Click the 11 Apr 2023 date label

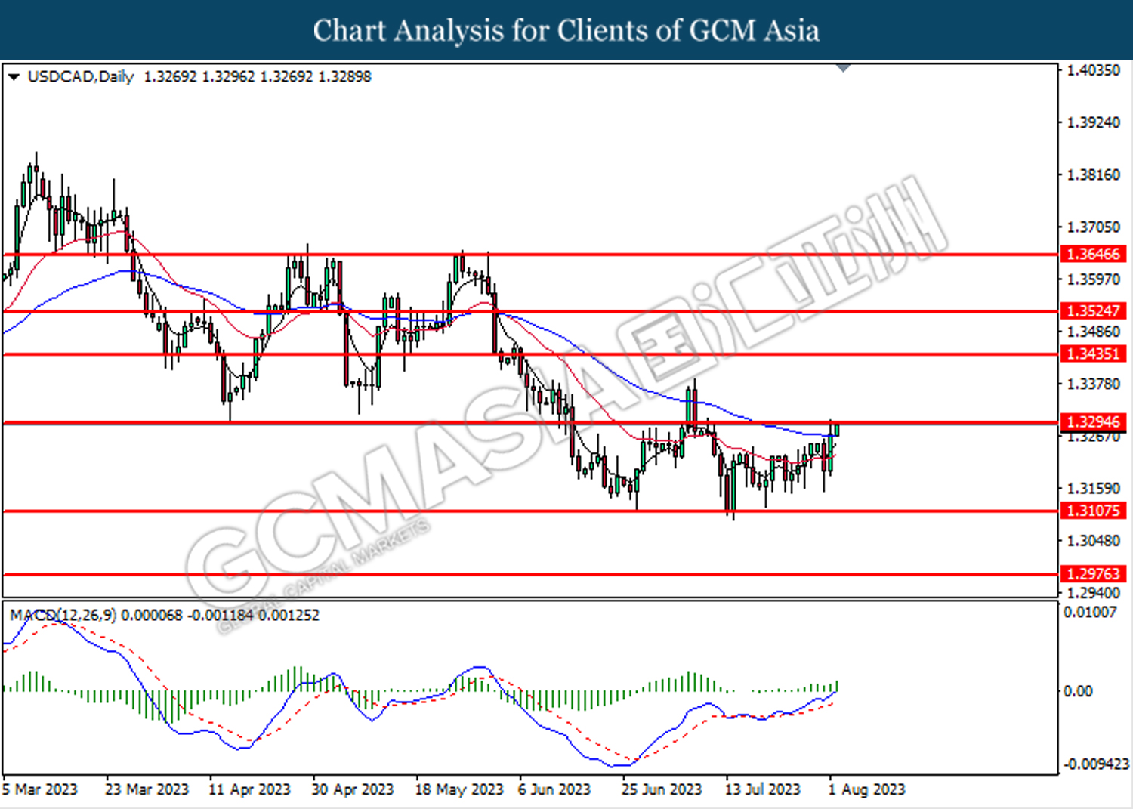tap(249, 789)
